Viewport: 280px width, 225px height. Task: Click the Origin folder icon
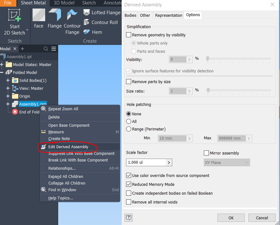[x=15, y=96]
